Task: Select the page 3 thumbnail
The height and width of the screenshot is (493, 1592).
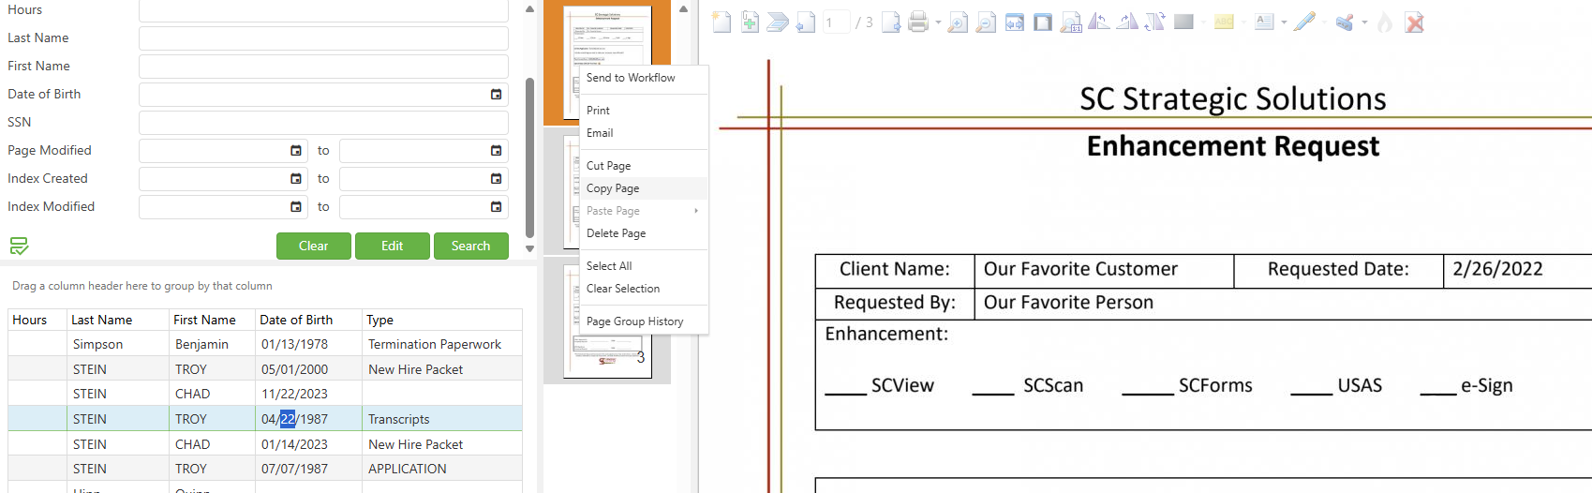Action: (x=607, y=321)
